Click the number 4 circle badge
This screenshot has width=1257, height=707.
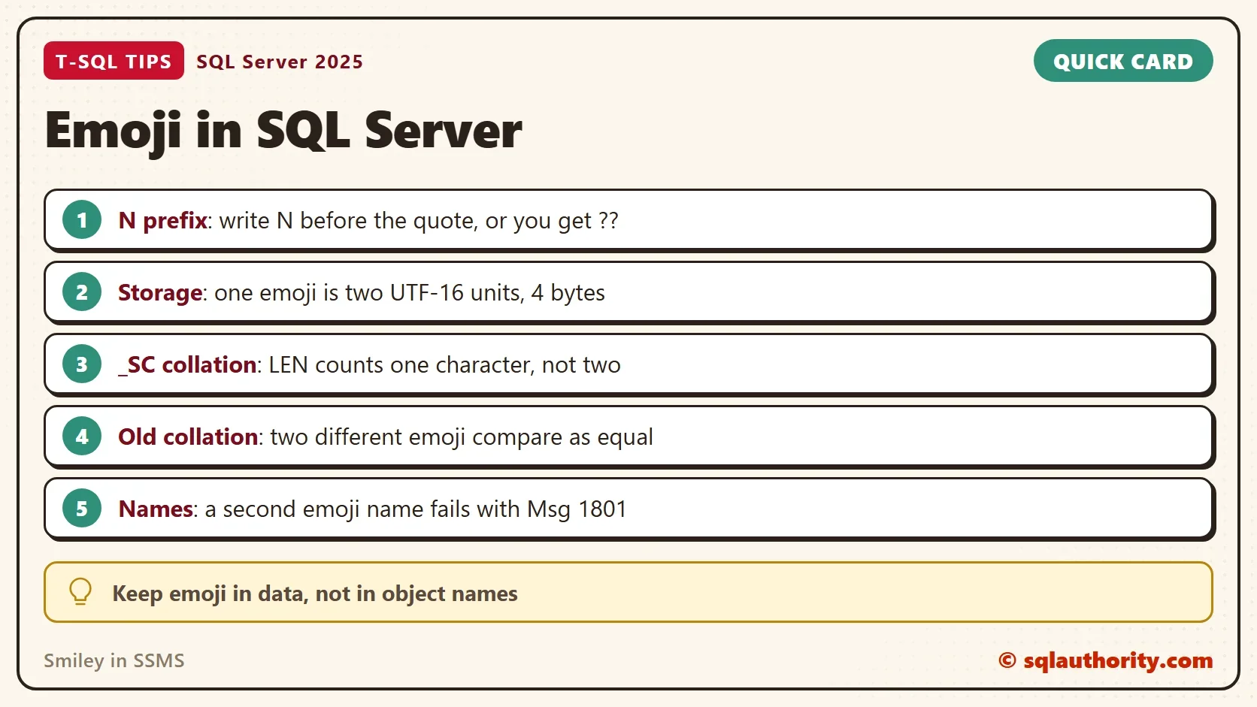(x=82, y=437)
